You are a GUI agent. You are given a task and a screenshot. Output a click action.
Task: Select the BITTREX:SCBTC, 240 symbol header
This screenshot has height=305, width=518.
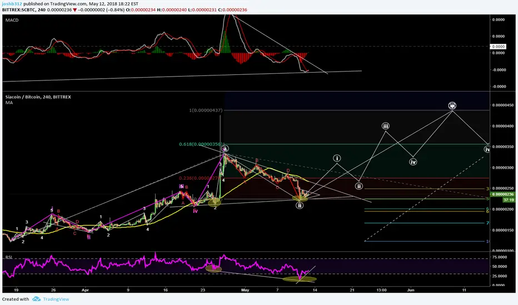pos(24,10)
